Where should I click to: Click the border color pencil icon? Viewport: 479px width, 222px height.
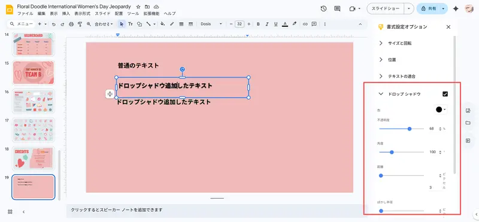click(172, 24)
